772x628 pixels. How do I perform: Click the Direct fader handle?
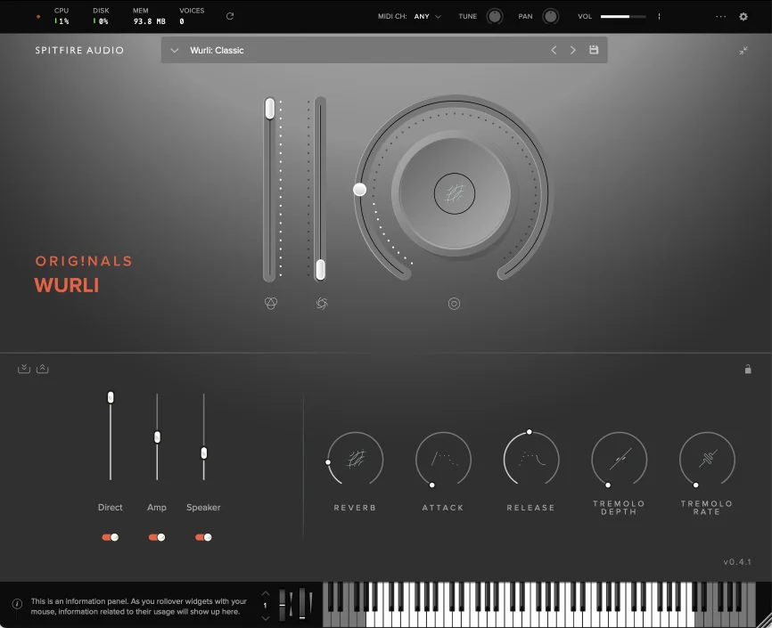point(111,397)
